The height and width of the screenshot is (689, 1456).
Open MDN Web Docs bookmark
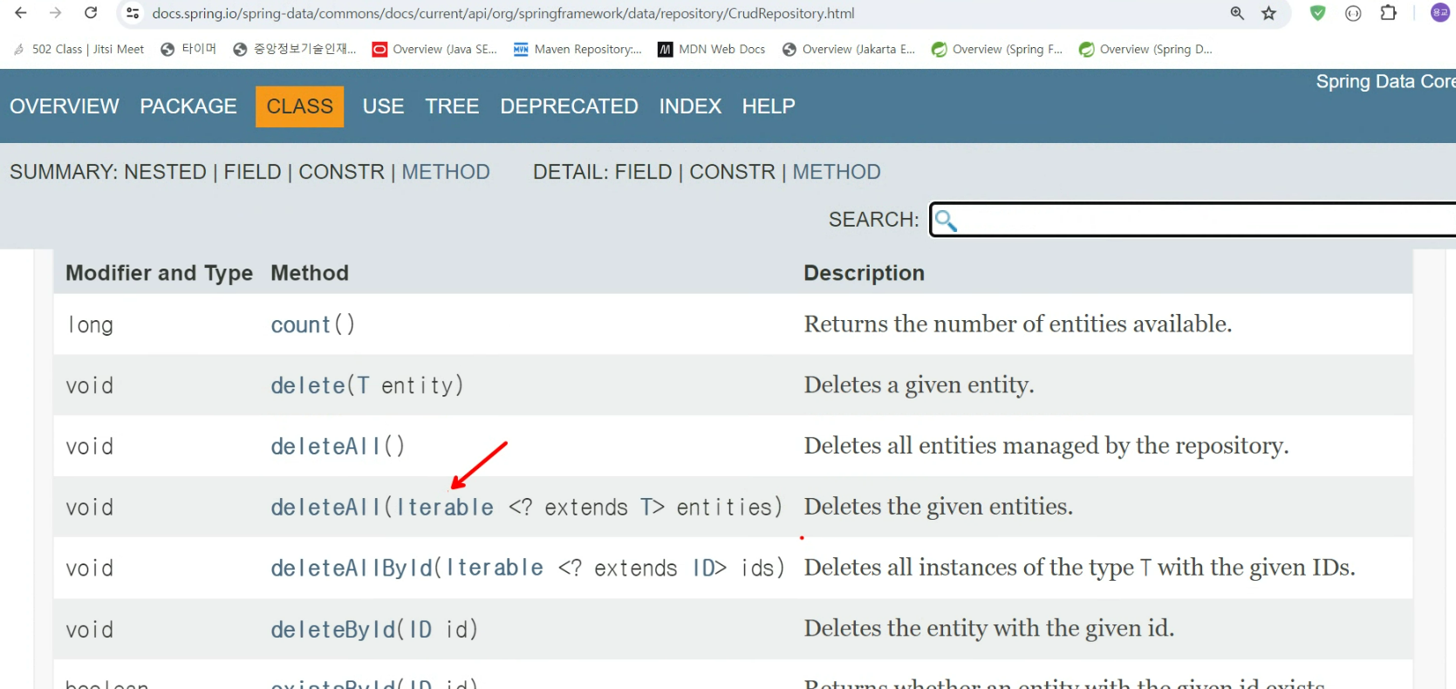point(712,50)
